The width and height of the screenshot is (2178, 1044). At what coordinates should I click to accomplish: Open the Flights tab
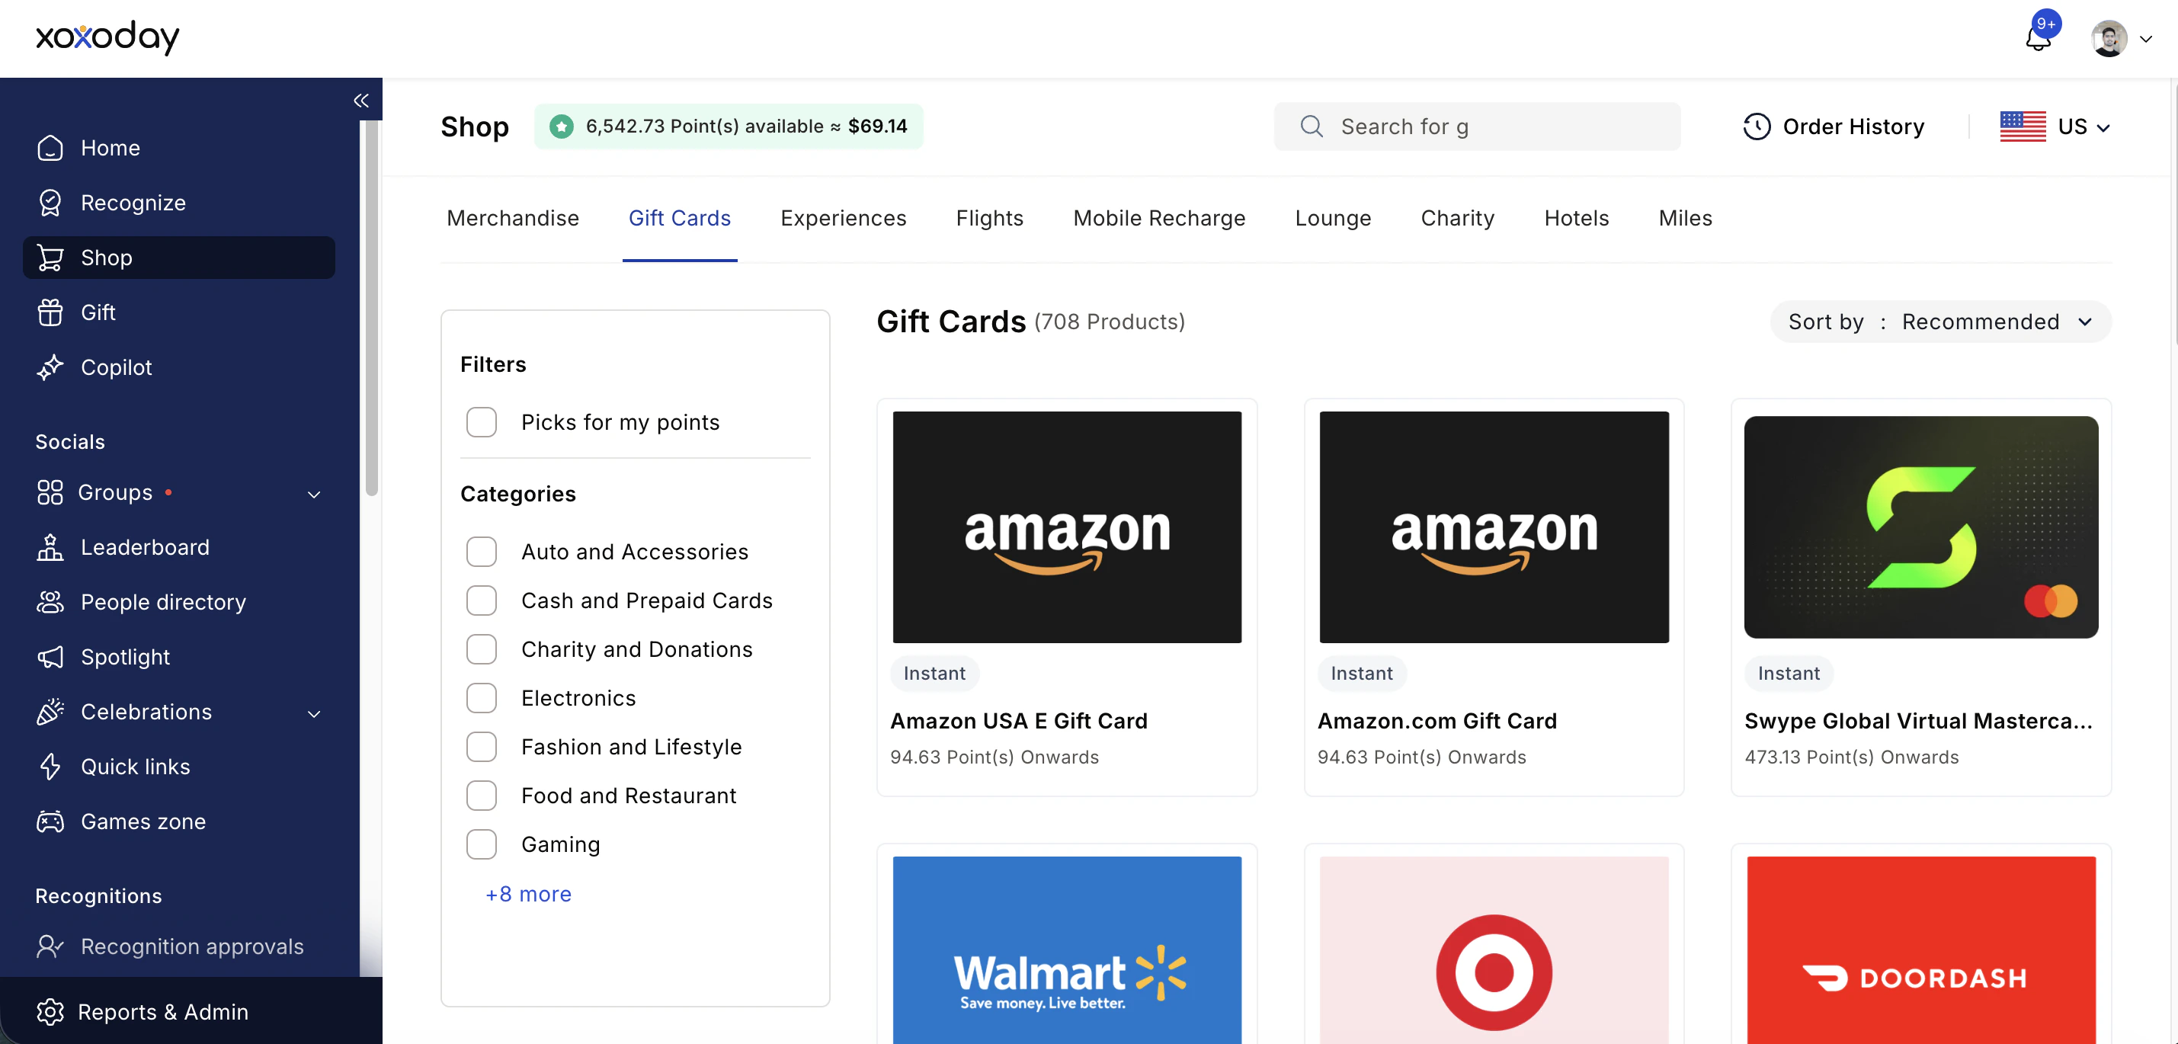point(989,218)
